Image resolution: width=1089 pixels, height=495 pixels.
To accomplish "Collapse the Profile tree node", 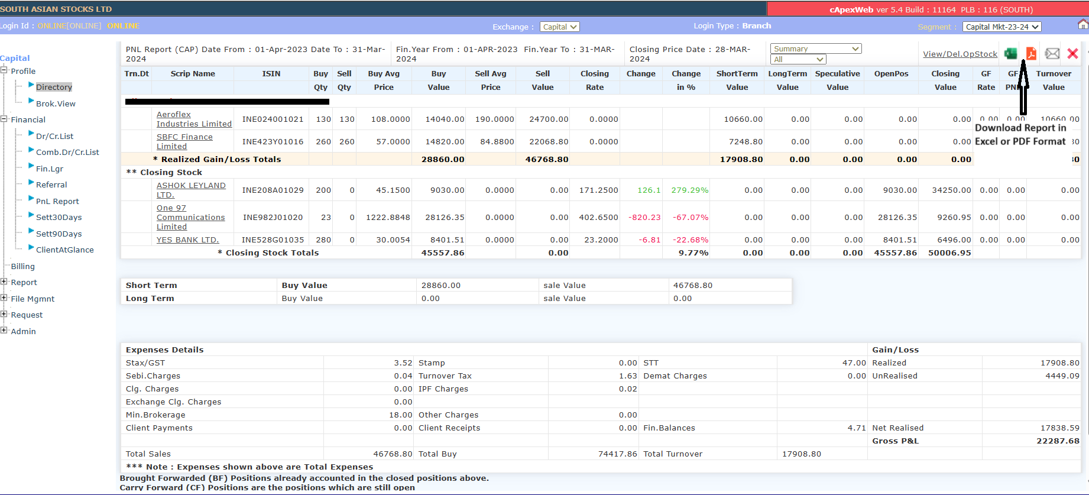I will 4,70.
